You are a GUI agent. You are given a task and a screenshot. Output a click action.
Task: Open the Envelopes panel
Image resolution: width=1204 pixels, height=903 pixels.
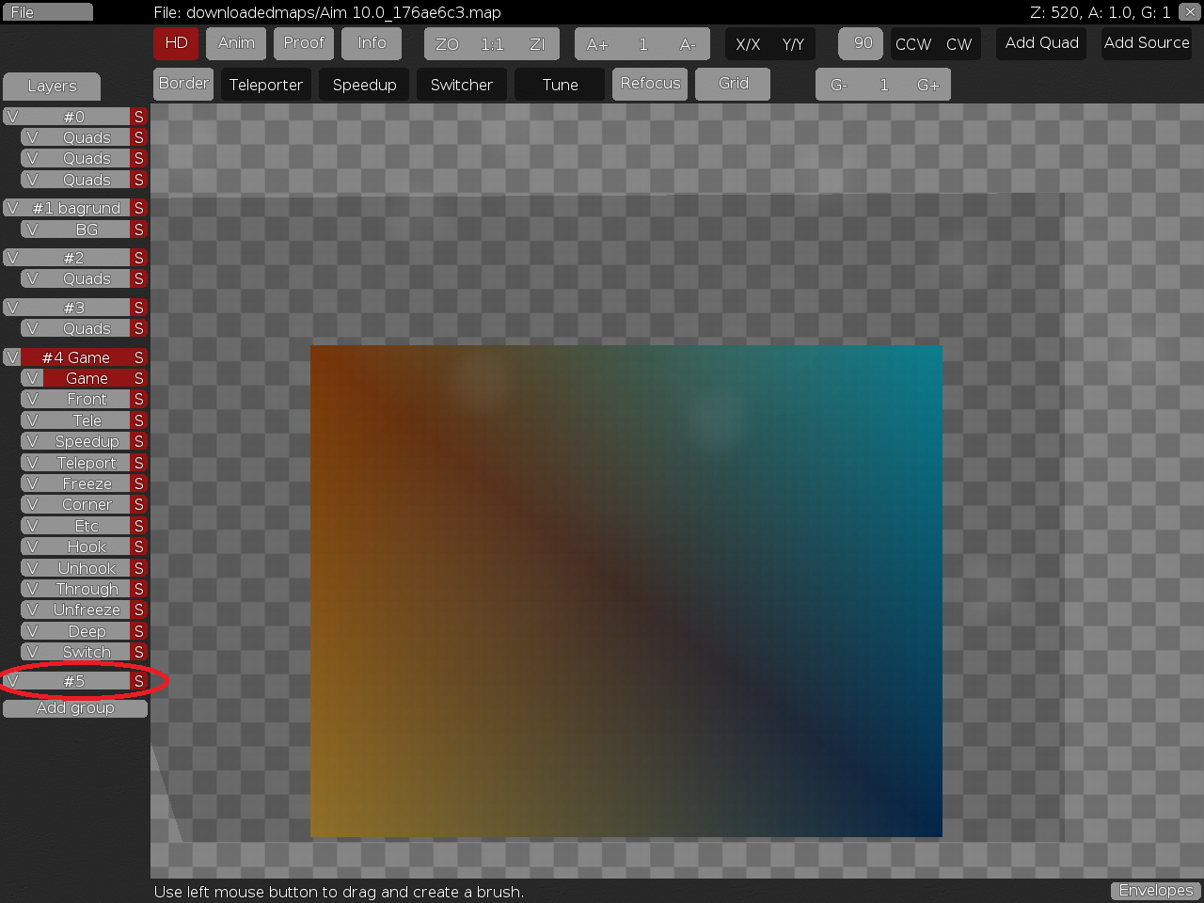click(x=1155, y=890)
